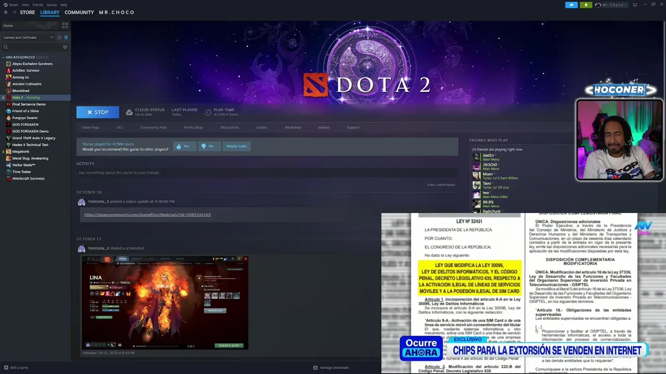Open the Friends menu

38,5
